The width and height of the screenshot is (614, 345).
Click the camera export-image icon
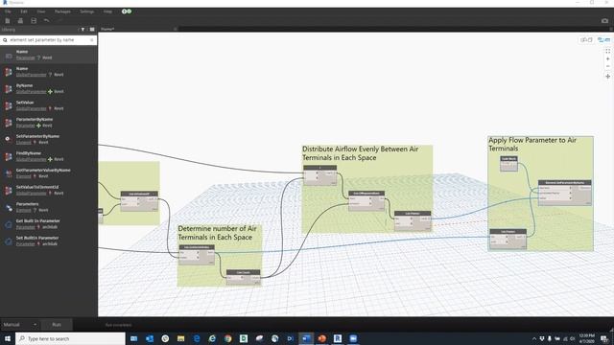[605, 21]
